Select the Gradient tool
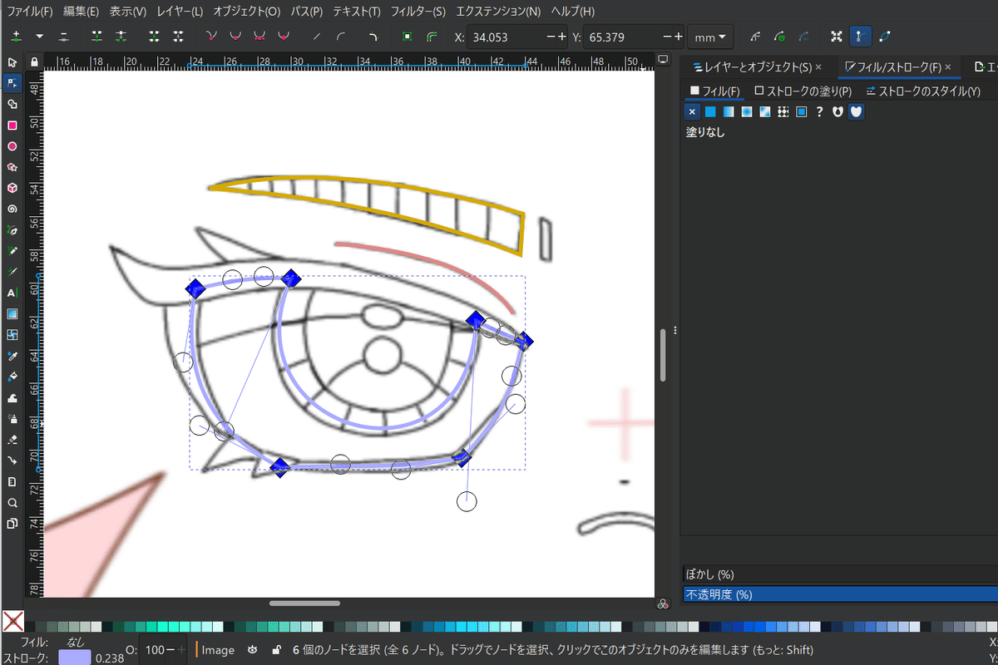Viewport: 998px width, 665px height. click(12, 313)
